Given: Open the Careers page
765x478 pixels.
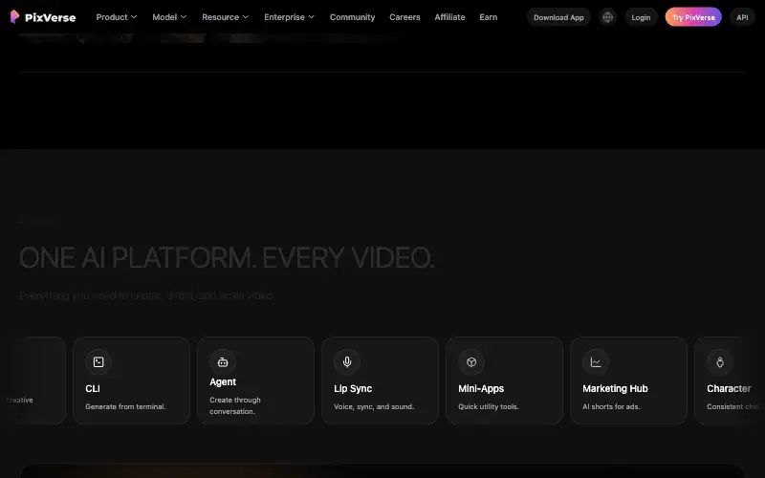Looking at the screenshot, I should click(x=404, y=17).
